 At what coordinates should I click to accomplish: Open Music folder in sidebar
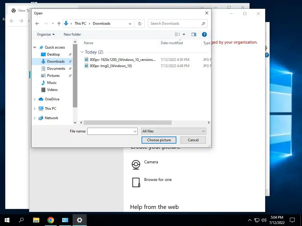[x=52, y=83]
